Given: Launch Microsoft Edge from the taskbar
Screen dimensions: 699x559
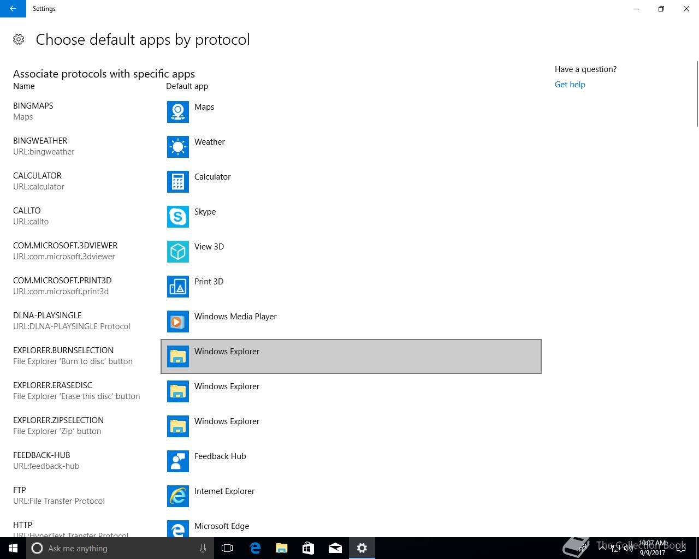Looking at the screenshot, I should click(255, 548).
